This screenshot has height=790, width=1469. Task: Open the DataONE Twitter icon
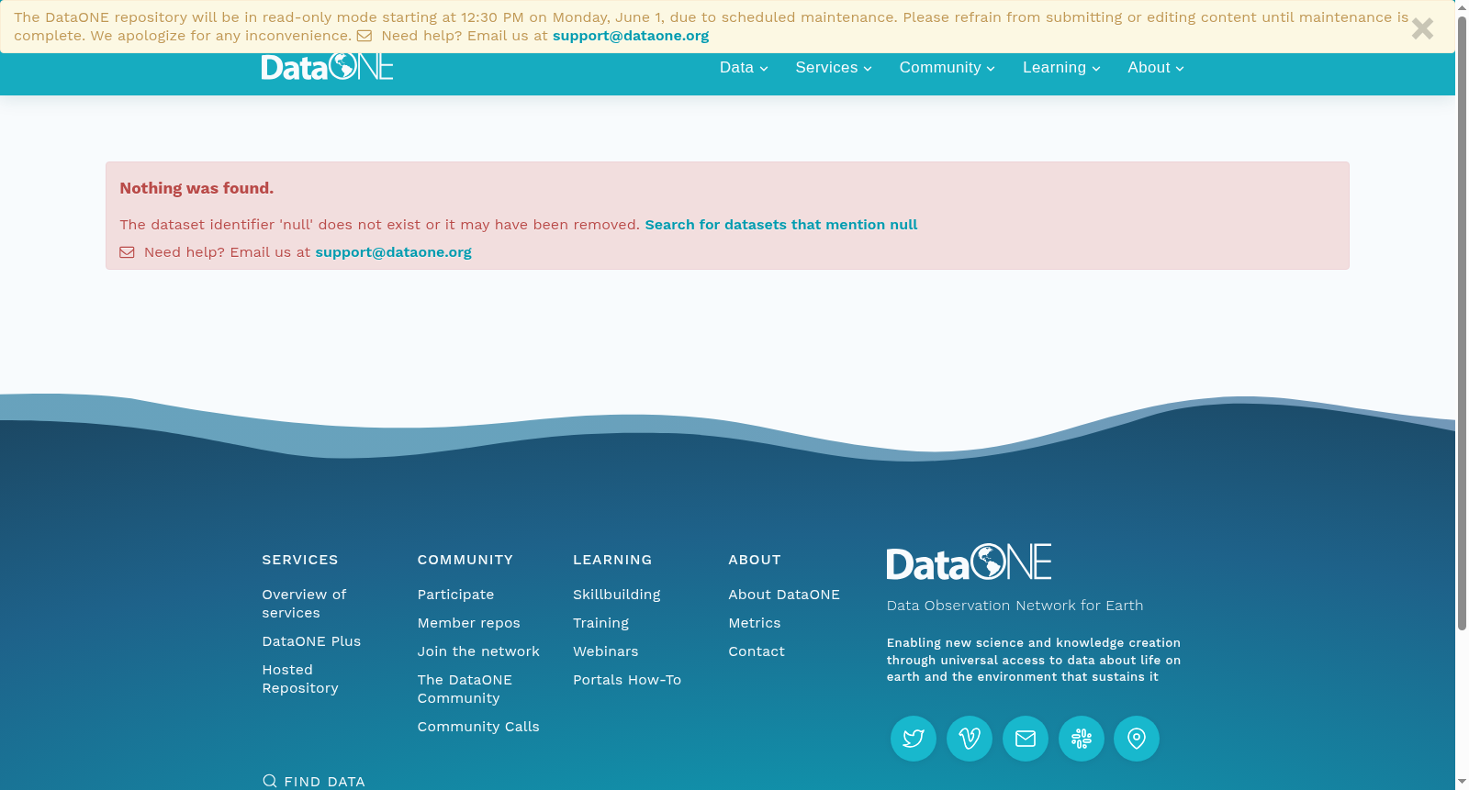(x=914, y=739)
